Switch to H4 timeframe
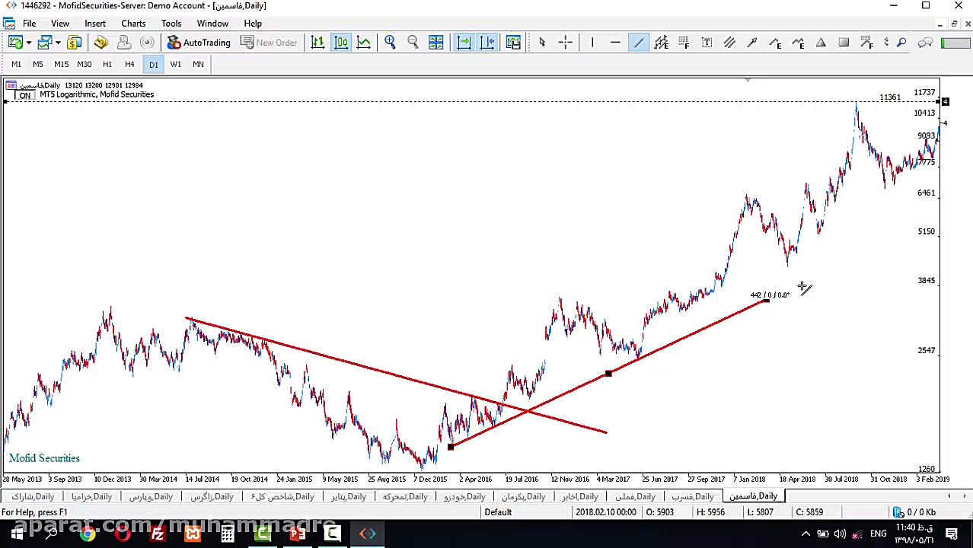The width and height of the screenshot is (973, 548). tap(129, 65)
